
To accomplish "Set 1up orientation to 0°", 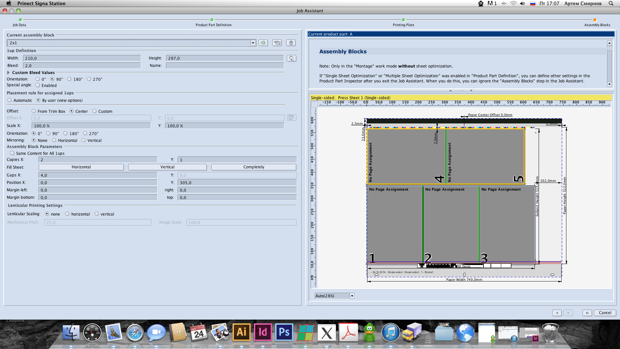I will pyautogui.click(x=37, y=79).
